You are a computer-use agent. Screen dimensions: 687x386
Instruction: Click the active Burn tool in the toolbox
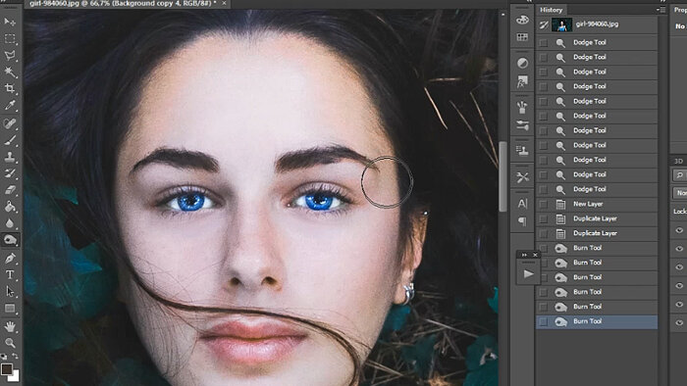(x=10, y=240)
